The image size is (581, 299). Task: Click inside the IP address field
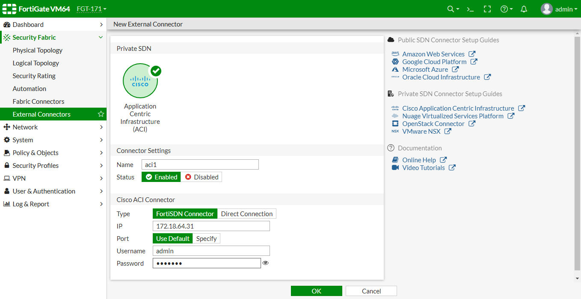tap(211, 226)
